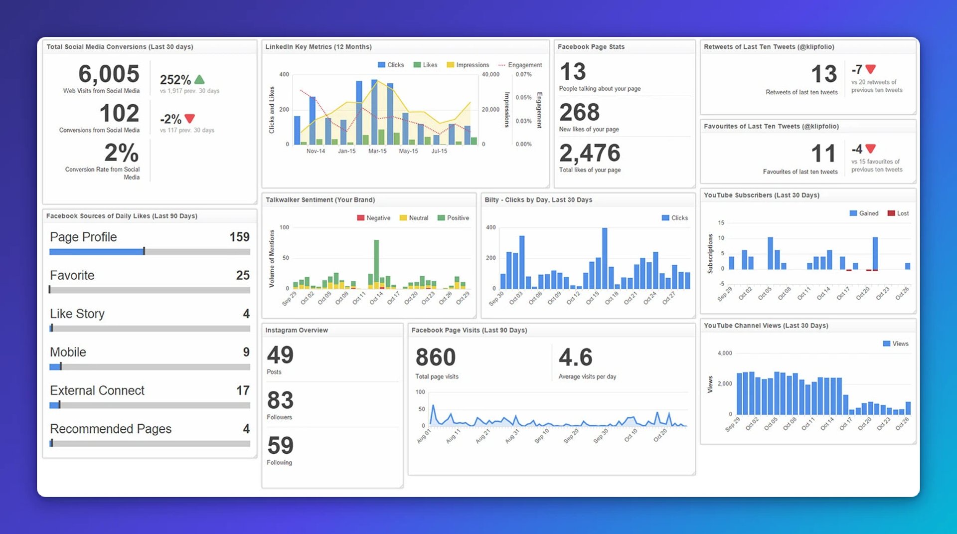This screenshot has height=534, width=957.
Task: Click tallest bar in Bitly clicks chart
Action: [x=605, y=258]
